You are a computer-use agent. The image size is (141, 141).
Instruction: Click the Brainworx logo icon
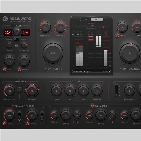[5, 19]
